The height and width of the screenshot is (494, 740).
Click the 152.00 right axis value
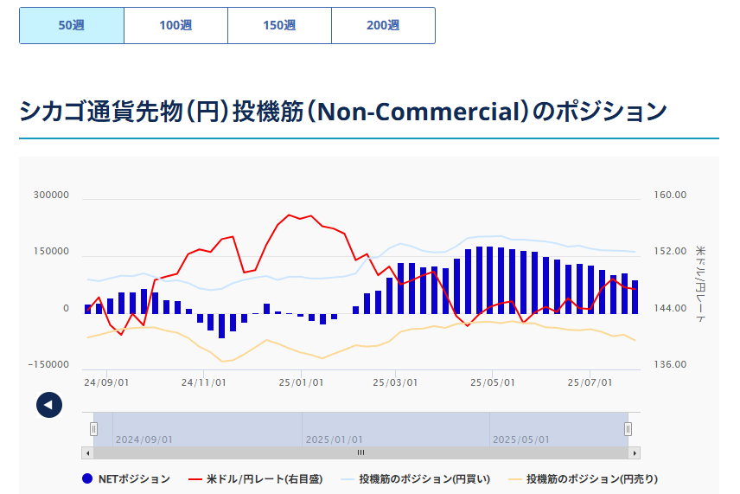tap(670, 251)
